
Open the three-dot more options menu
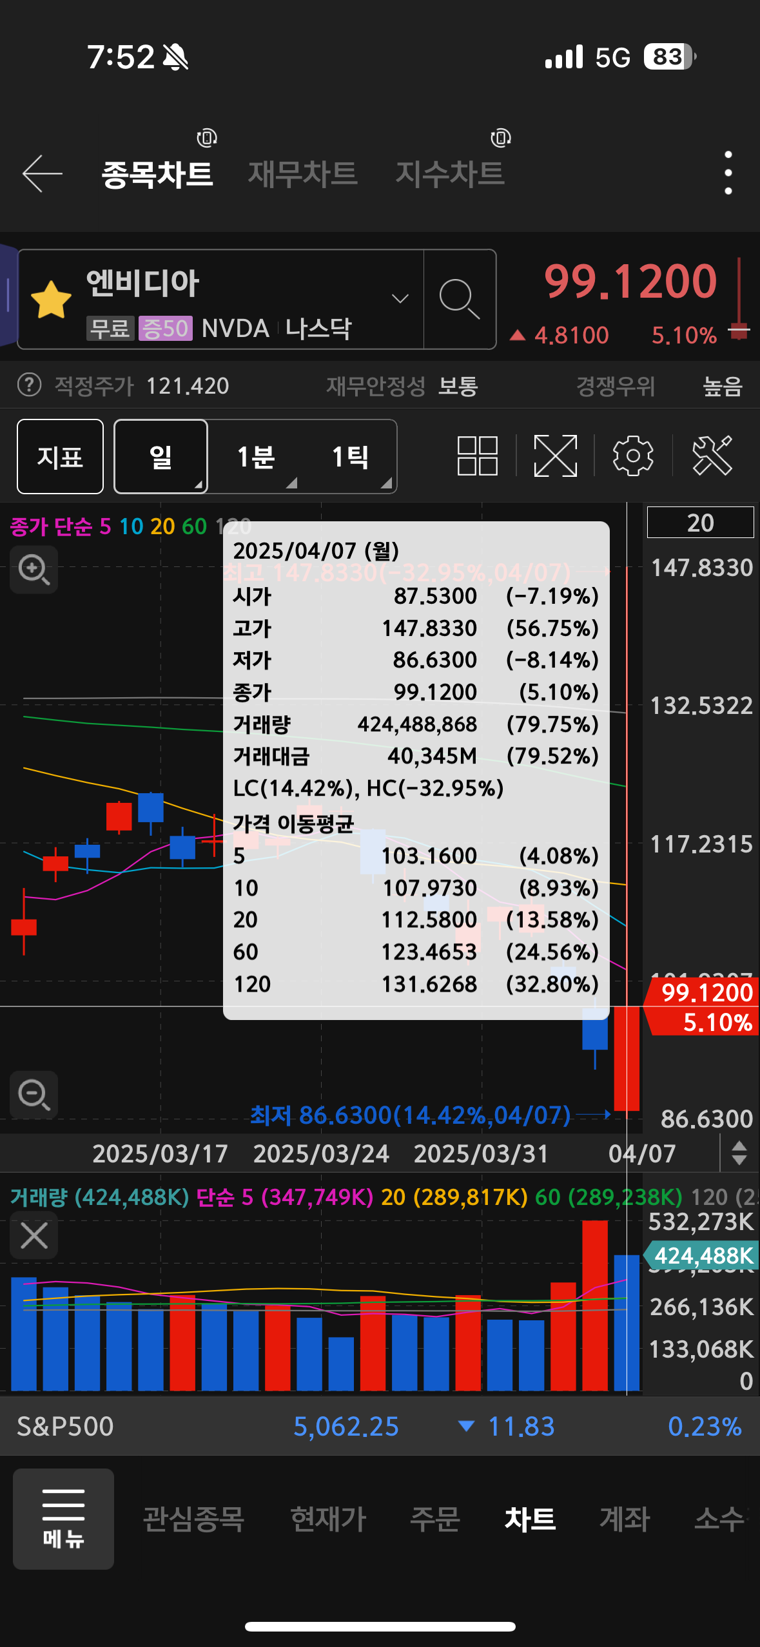click(x=728, y=173)
